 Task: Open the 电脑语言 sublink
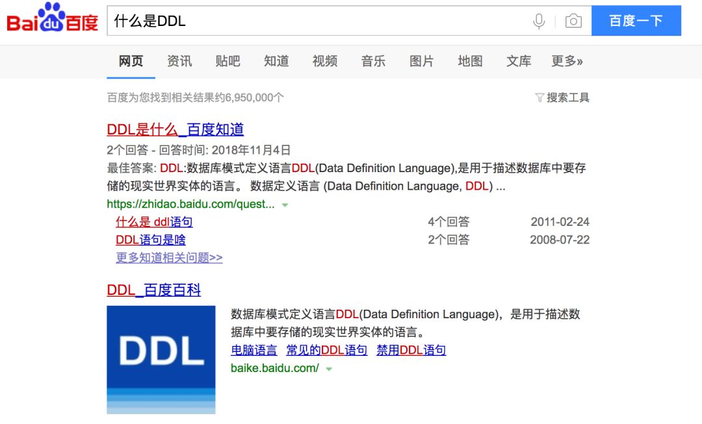pos(254,350)
